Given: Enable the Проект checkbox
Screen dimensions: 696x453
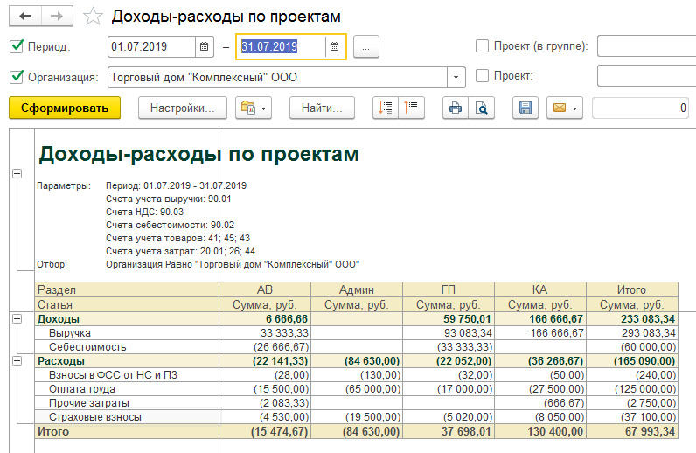Looking at the screenshot, I should tap(482, 75).
